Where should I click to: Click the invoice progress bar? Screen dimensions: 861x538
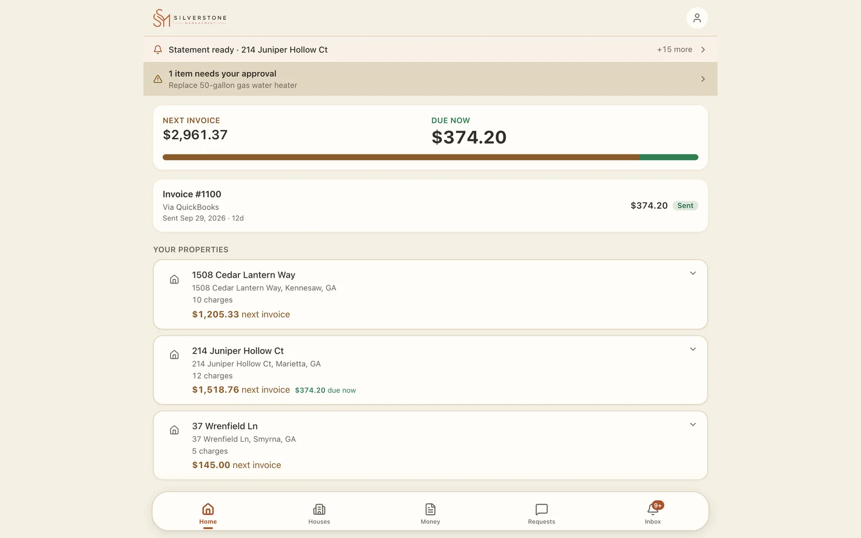coord(430,157)
